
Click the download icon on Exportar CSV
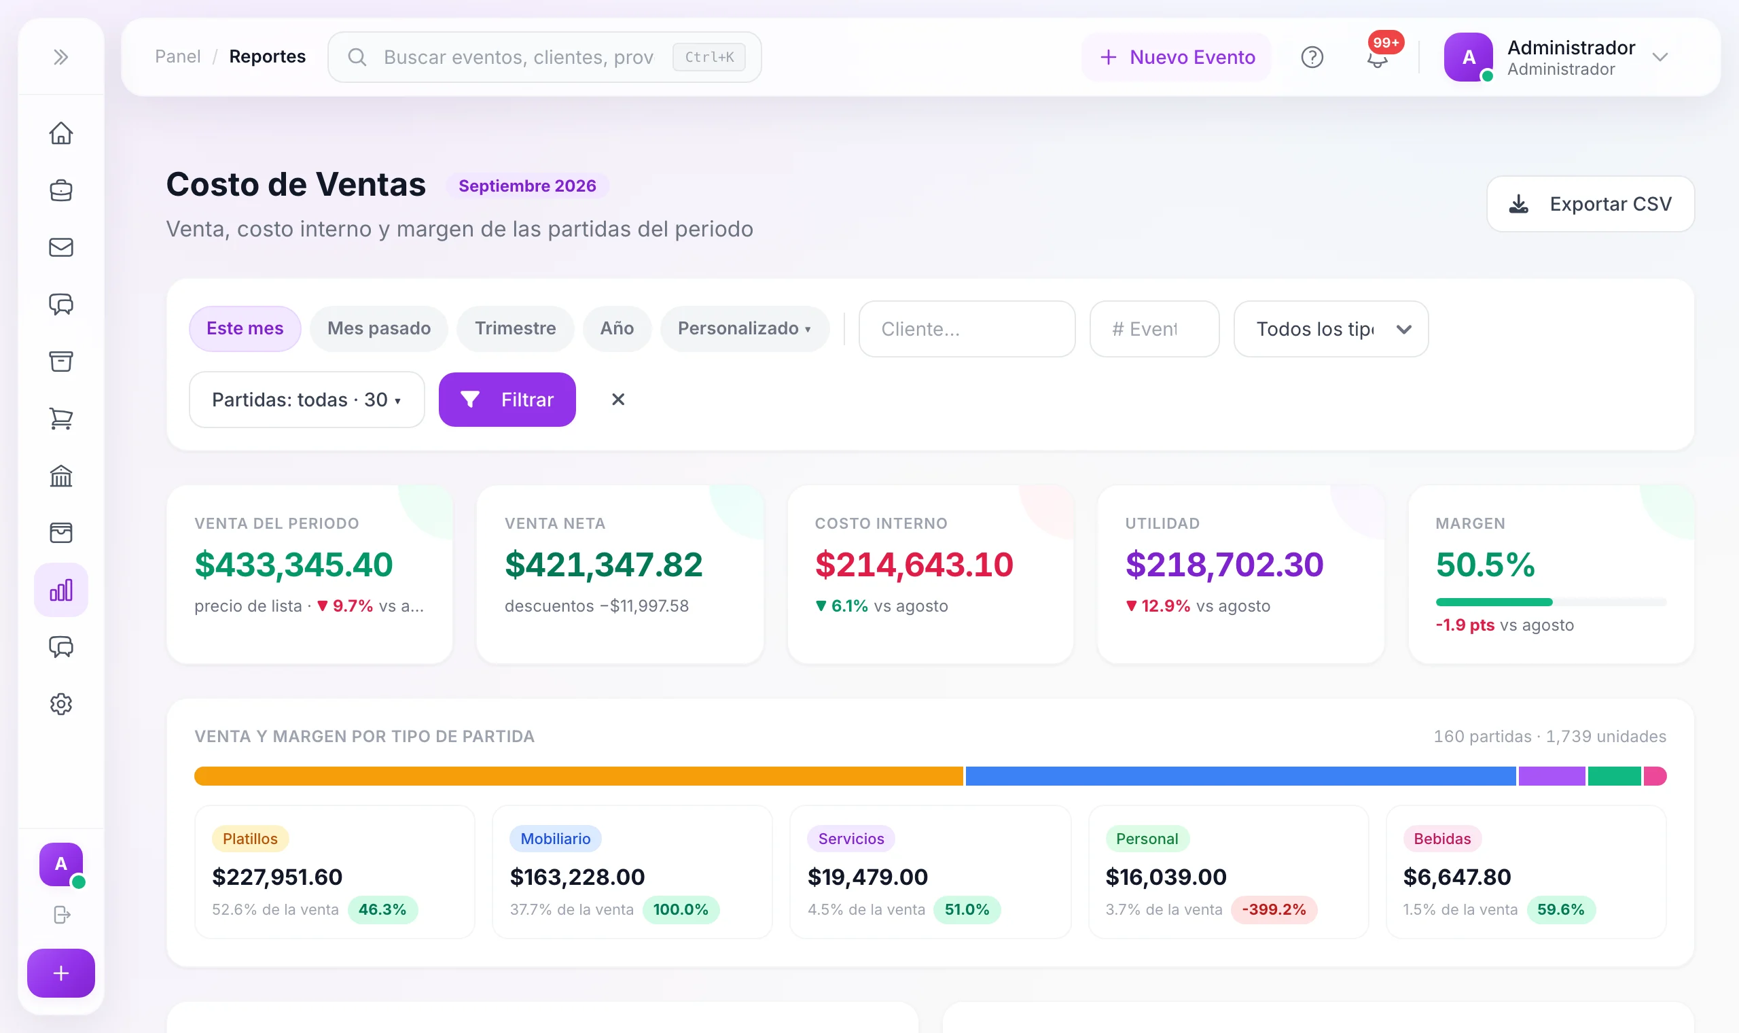pyautogui.click(x=1518, y=204)
